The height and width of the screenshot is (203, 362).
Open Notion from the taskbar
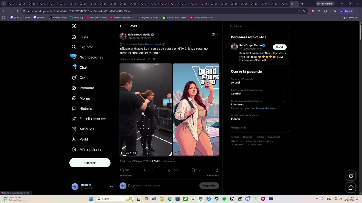(x=232, y=199)
